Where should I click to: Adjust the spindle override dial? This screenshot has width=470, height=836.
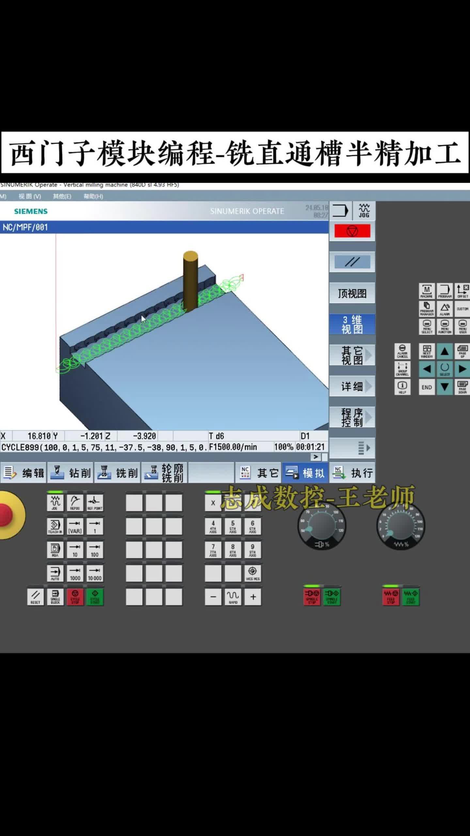[x=322, y=526]
